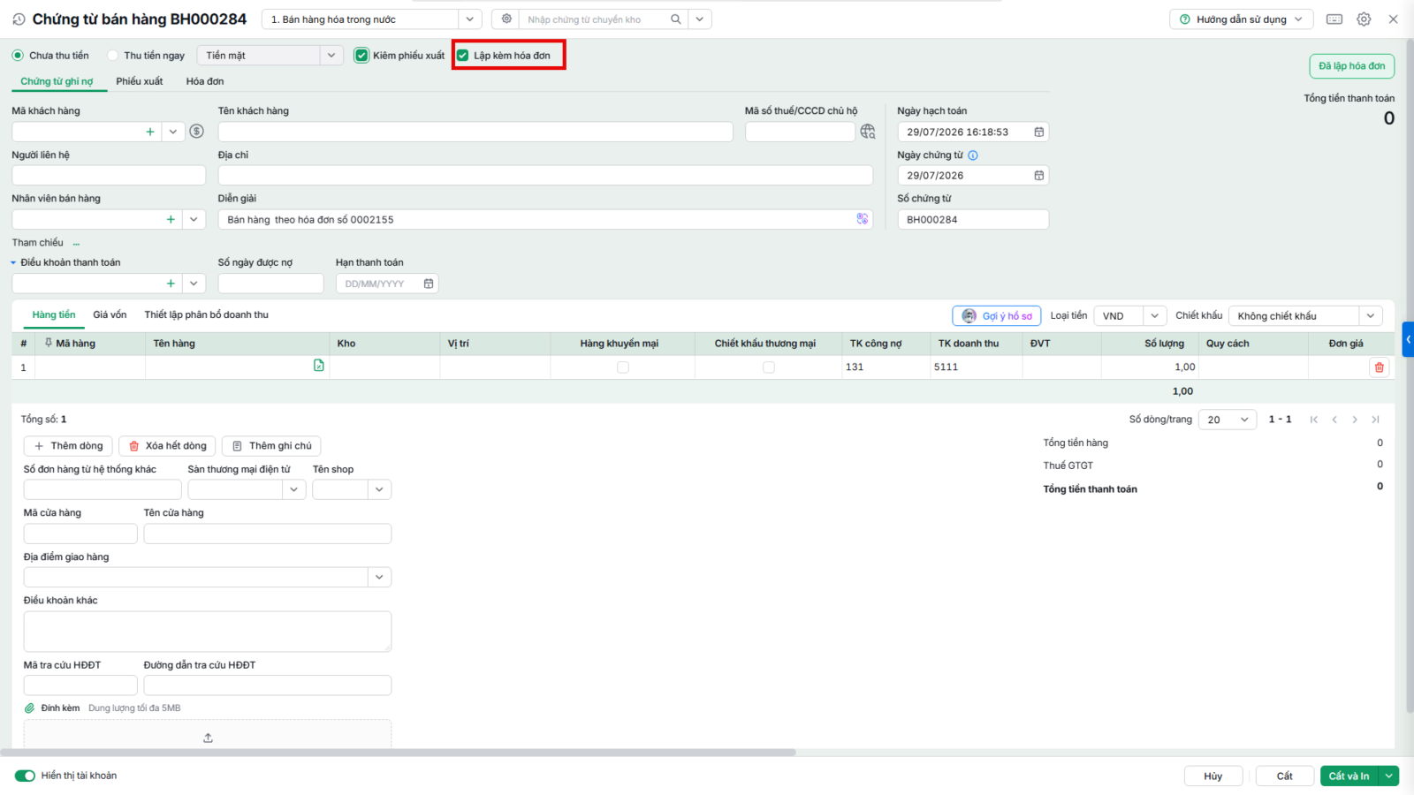Image resolution: width=1414 pixels, height=795 pixels.
Task: Click the magnifier in the reference voucher search
Action: (x=676, y=19)
